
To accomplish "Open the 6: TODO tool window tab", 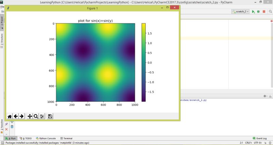I will tap(26, 139).
